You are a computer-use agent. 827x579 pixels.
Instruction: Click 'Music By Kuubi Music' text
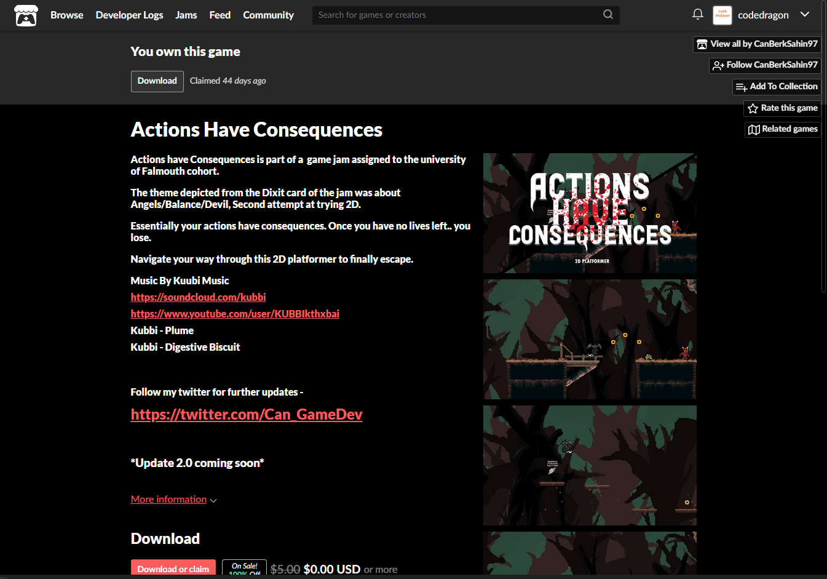click(180, 281)
